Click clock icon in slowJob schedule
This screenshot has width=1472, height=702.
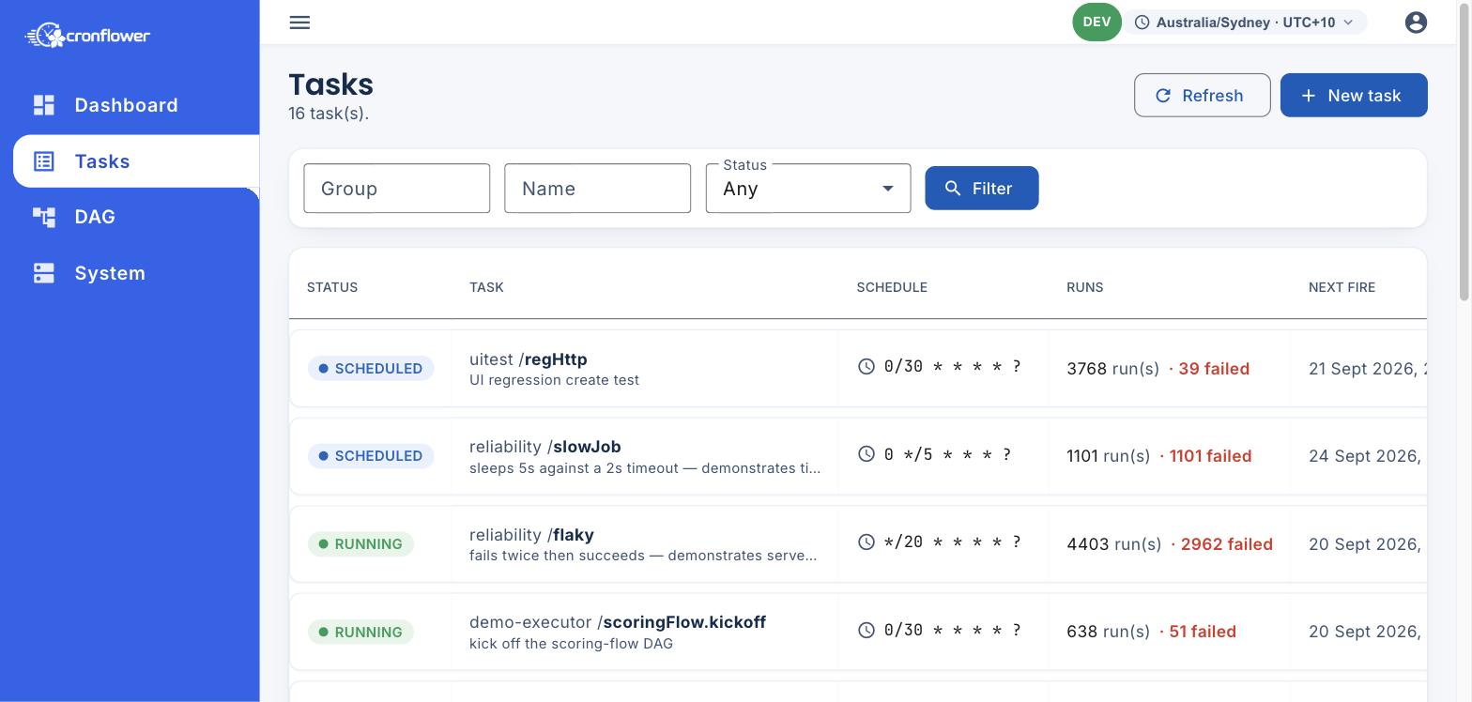(866, 454)
